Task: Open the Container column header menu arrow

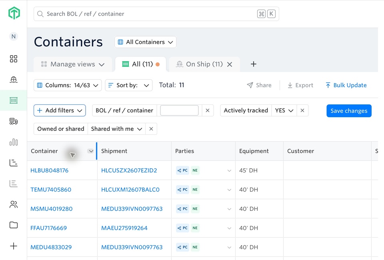Action: tap(91, 151)
